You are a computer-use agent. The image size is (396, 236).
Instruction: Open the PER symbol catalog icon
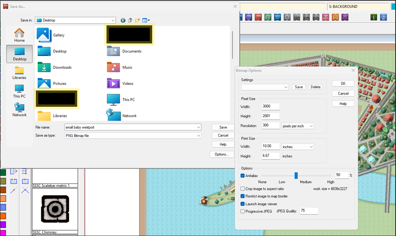268,17
